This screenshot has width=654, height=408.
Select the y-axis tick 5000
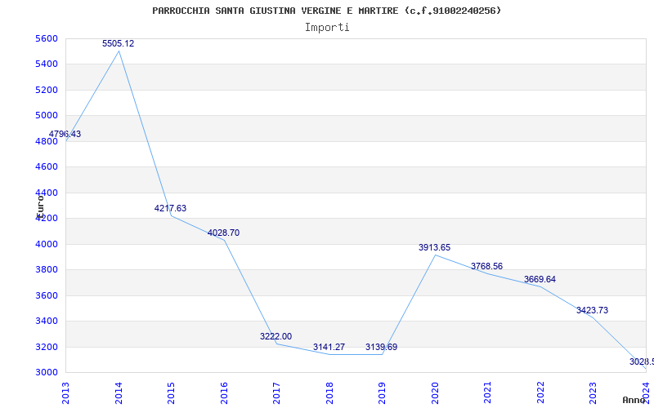click(47, 115)
